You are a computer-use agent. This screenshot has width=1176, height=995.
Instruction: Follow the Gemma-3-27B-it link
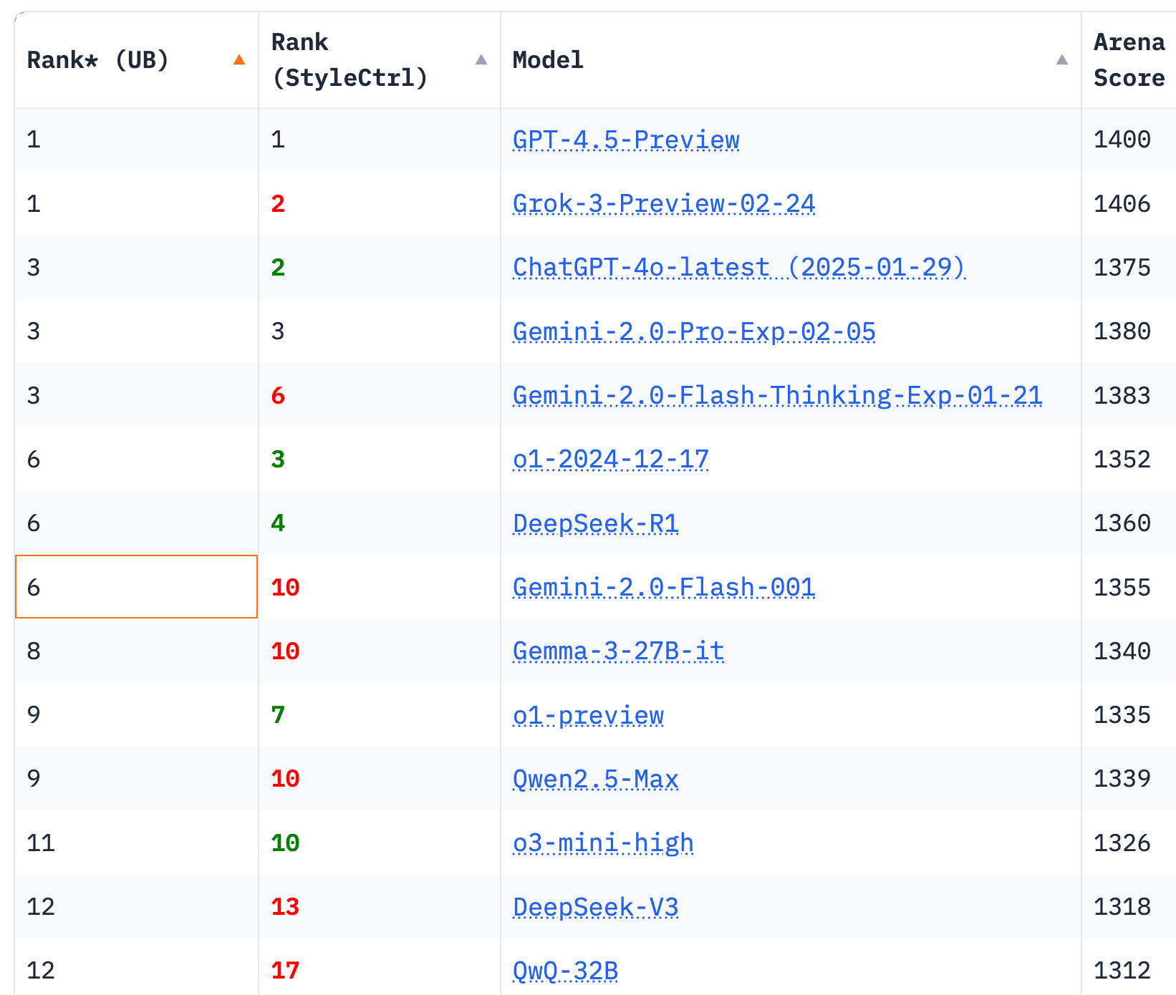pos(619,651)
